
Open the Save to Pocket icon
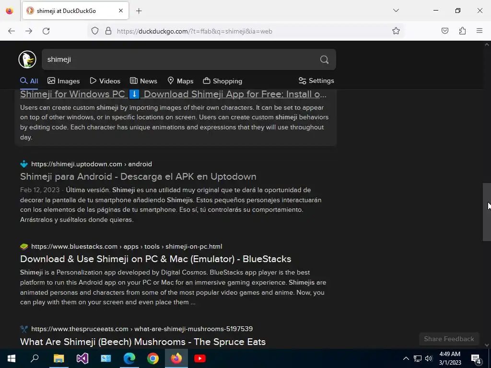point(445,31)
